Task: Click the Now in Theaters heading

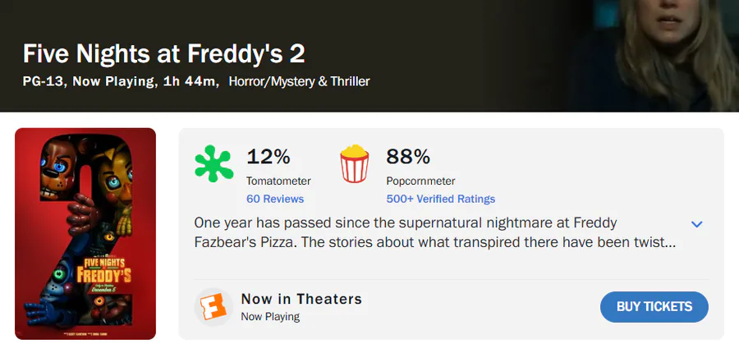Action: pos(301,299)
